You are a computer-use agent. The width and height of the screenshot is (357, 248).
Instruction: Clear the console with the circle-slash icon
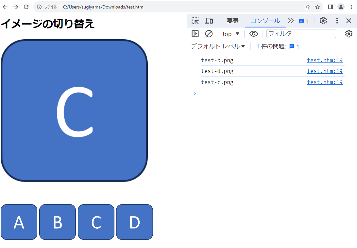click(209, 34)
